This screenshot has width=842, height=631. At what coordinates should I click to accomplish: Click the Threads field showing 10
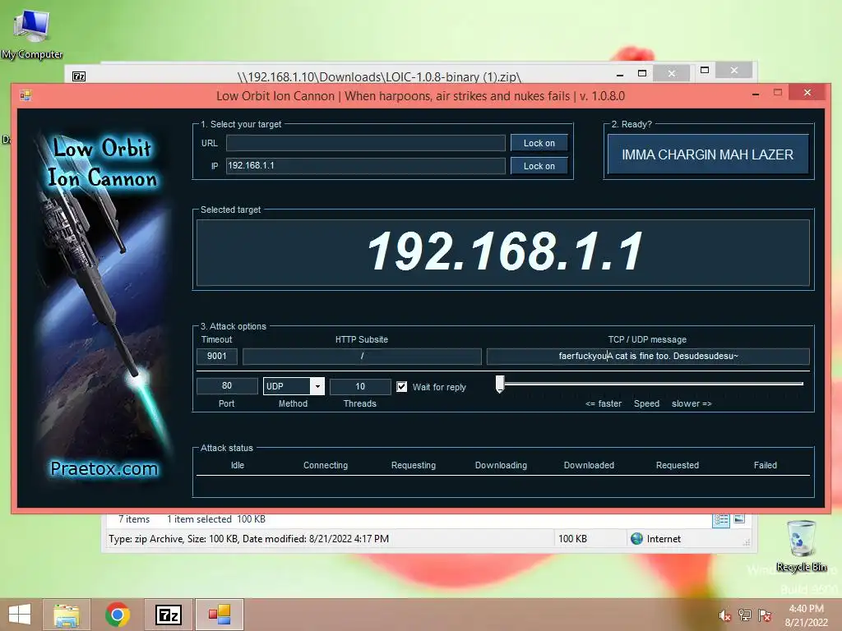click(x=360, y=386)
